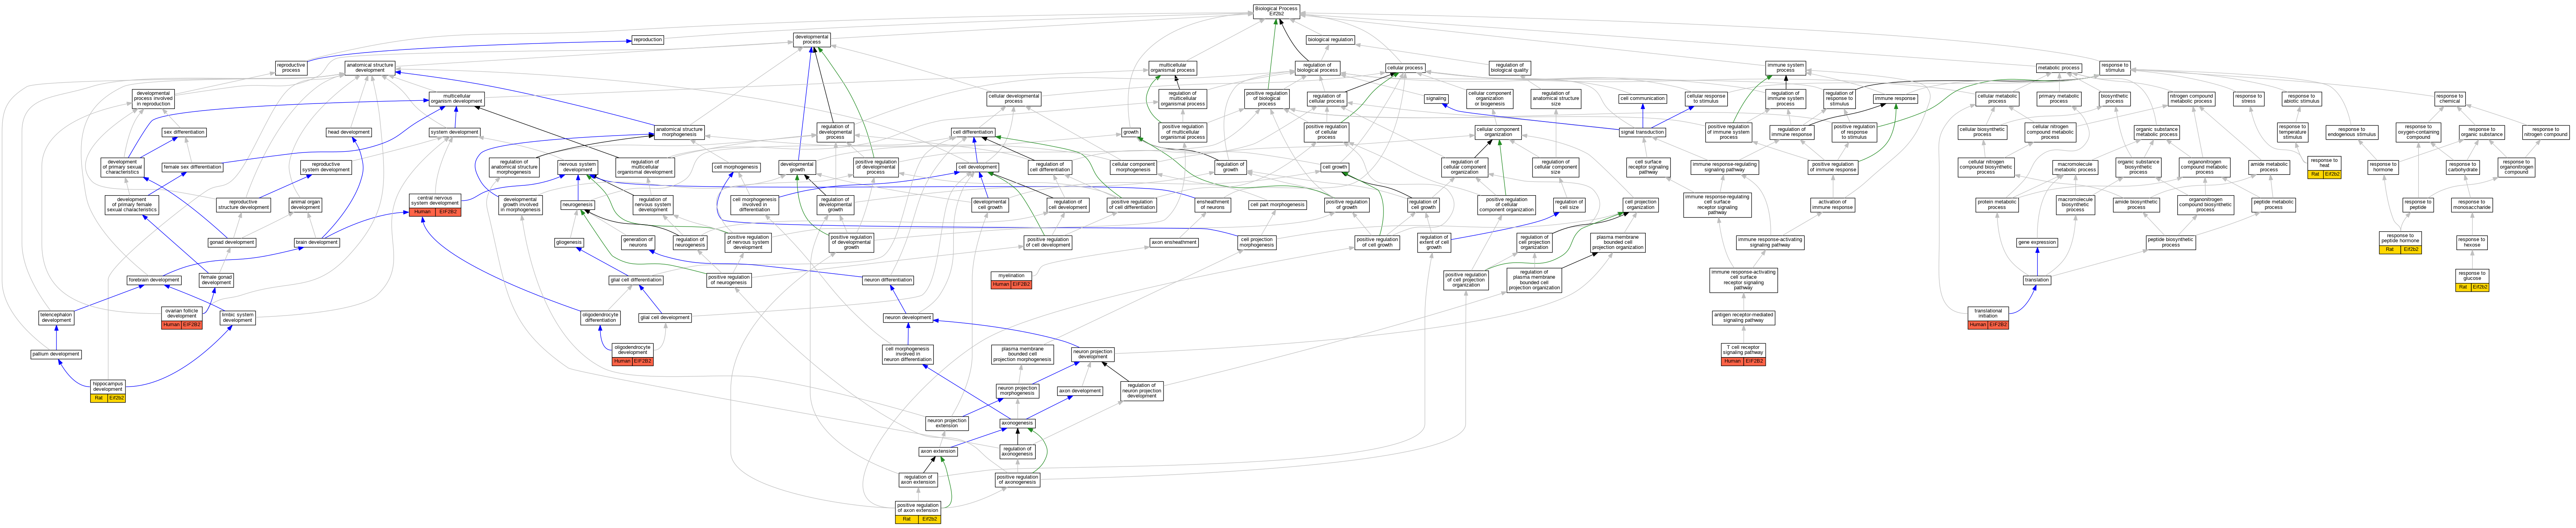The width and height of the screenshot is (2576, 528).
Task: Click the 'cell differentiation' node
Action: 973,132
